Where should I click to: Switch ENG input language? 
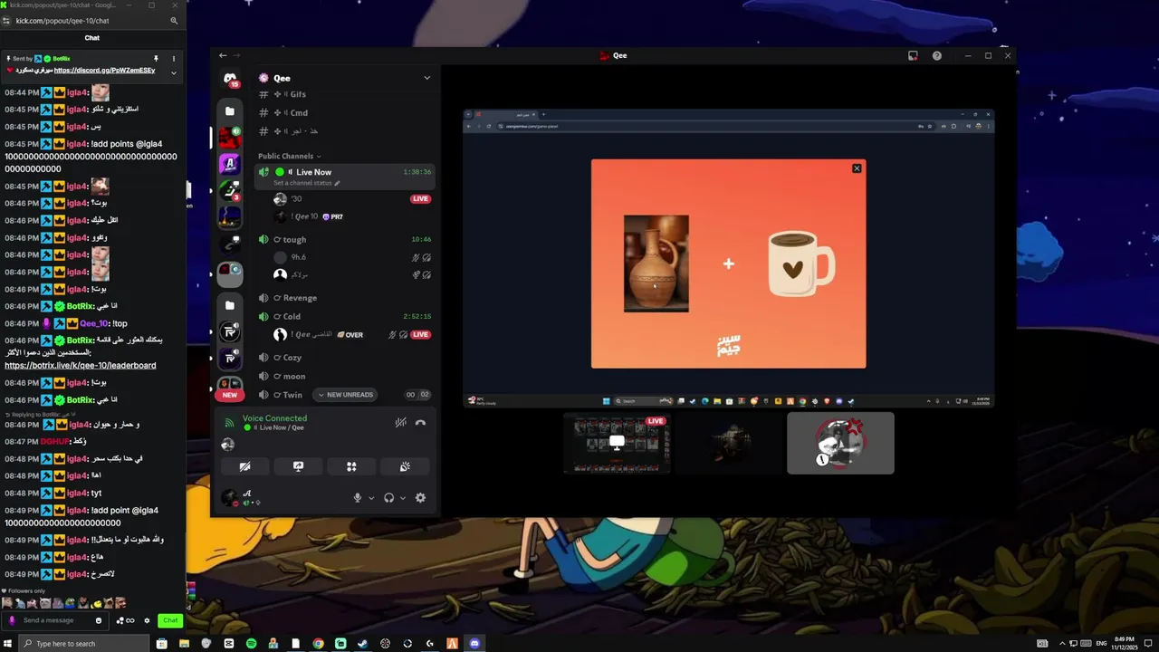point(1101,644)
